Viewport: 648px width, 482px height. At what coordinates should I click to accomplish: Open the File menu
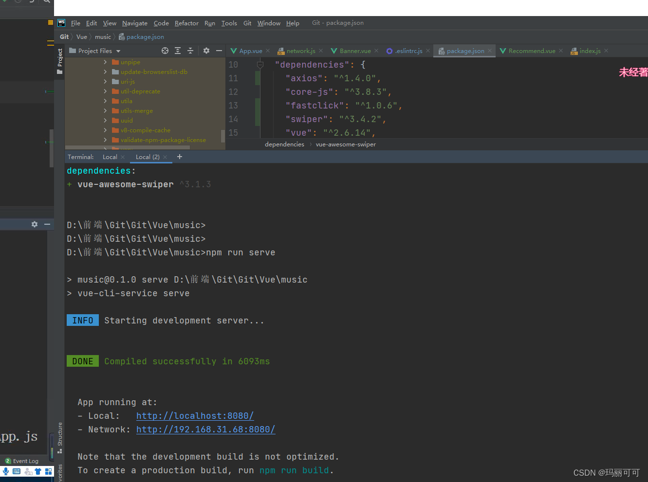(x=75, y=23)
